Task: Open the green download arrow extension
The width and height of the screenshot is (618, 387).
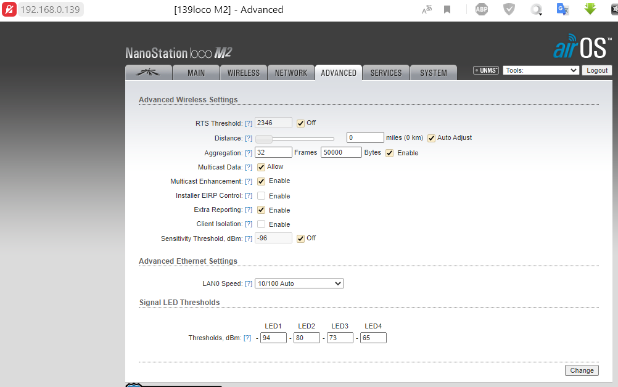Action: [590, 9]
